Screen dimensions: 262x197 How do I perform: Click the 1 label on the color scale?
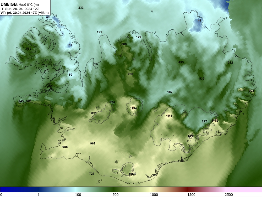[39, 194]
